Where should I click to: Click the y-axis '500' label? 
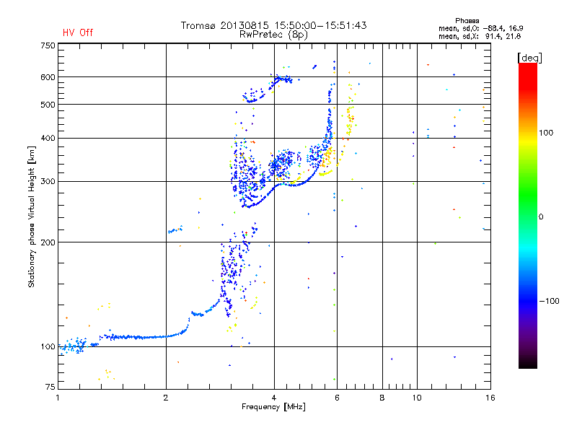48,105
